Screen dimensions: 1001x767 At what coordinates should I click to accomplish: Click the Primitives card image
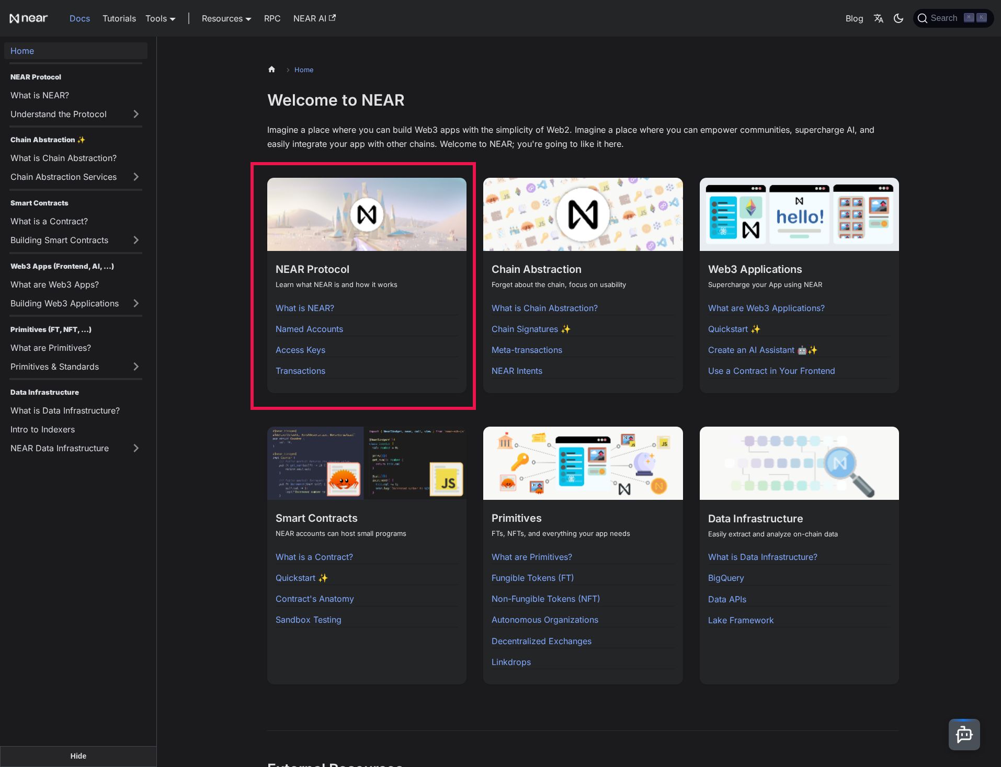tap(583, 463)
